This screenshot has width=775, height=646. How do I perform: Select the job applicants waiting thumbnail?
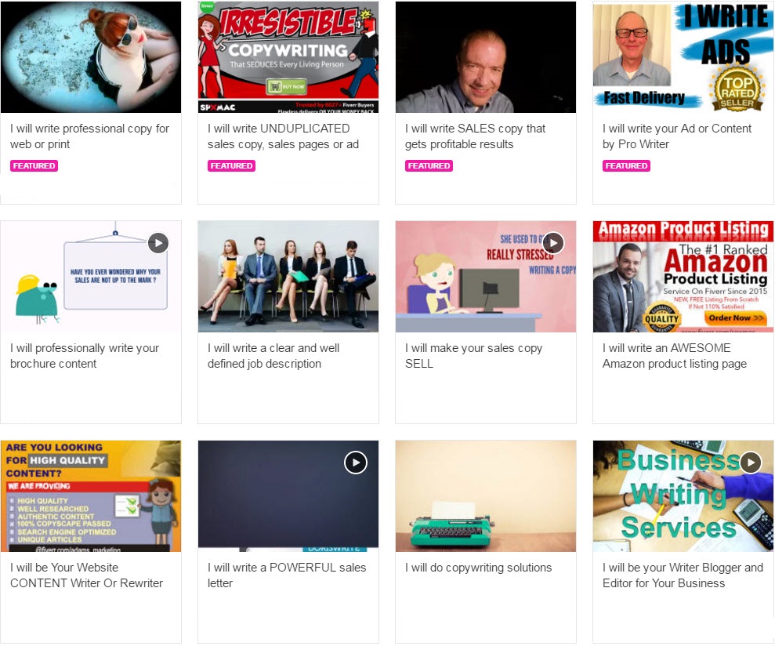tap(288, 277)
